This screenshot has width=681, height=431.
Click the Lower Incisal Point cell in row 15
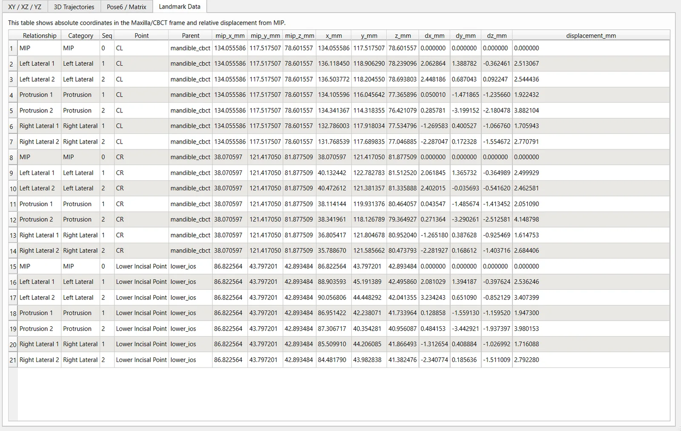[x=141, y=266]
